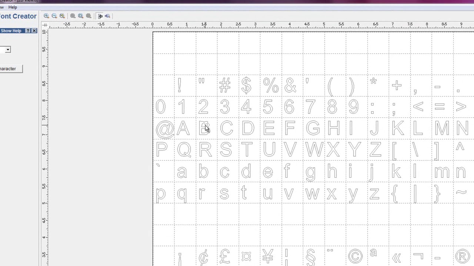Select the less-than sign glyph
Screen dimensions: 474x266
point(418,107)
